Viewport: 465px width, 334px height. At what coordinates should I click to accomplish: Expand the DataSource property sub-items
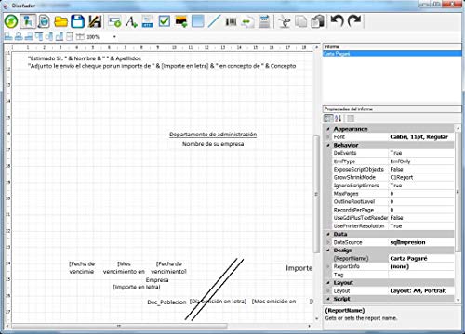coord(328,242)
